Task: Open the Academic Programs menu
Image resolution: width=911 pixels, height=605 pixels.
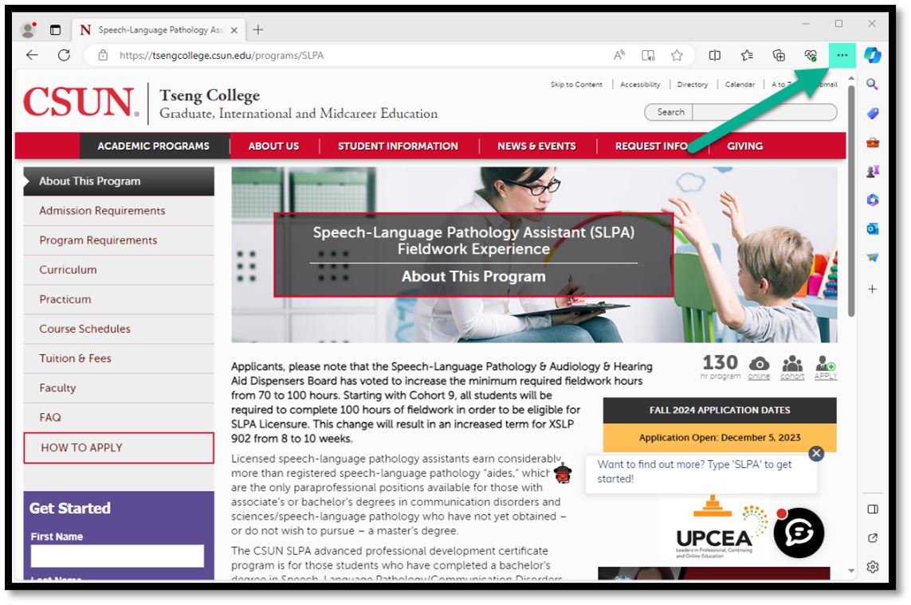Action: (153, 146)
